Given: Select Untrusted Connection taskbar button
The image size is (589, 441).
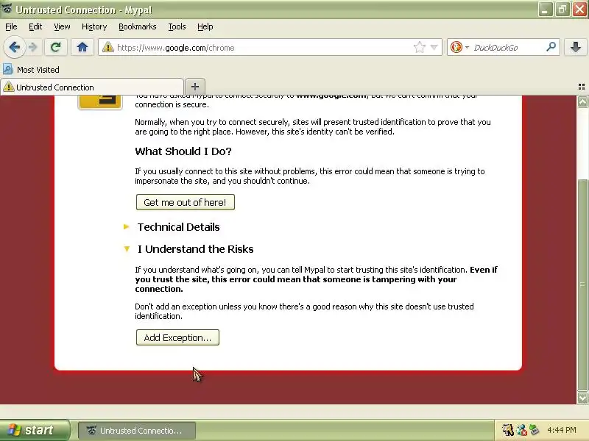Looking at the screenshot, I should 137,431.
